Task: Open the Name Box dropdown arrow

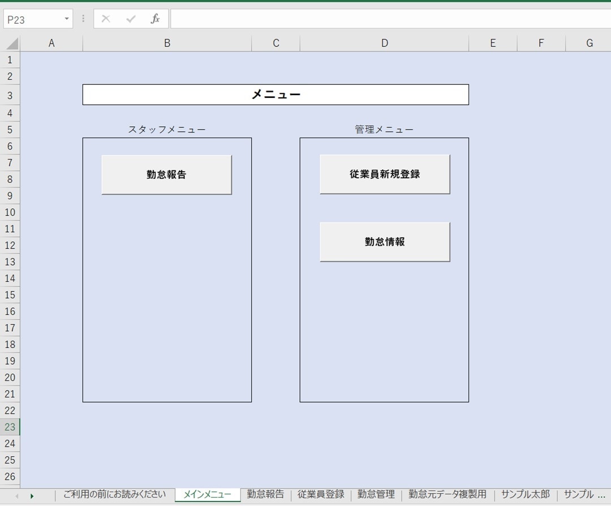Action: pos(67,19)
